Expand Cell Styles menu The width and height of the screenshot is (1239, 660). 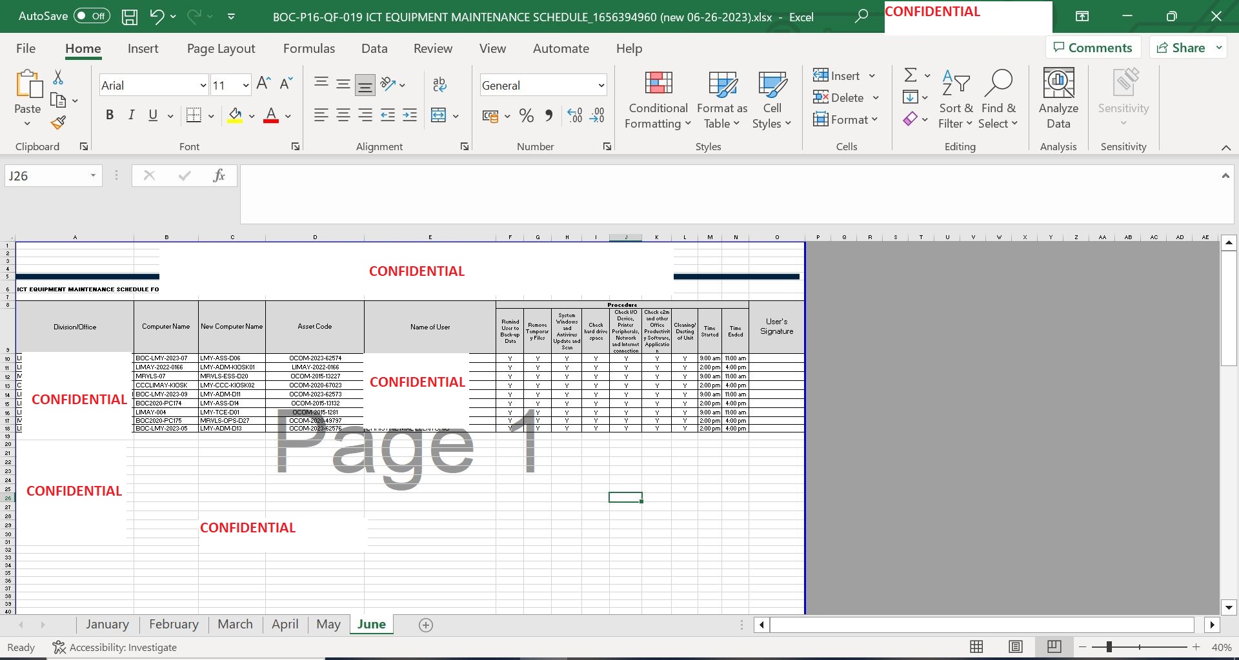point(772,100)
